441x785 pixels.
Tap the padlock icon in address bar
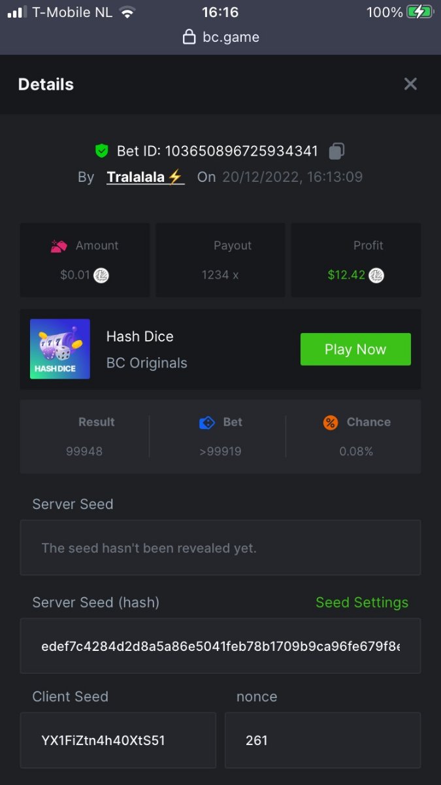point(189,37)
